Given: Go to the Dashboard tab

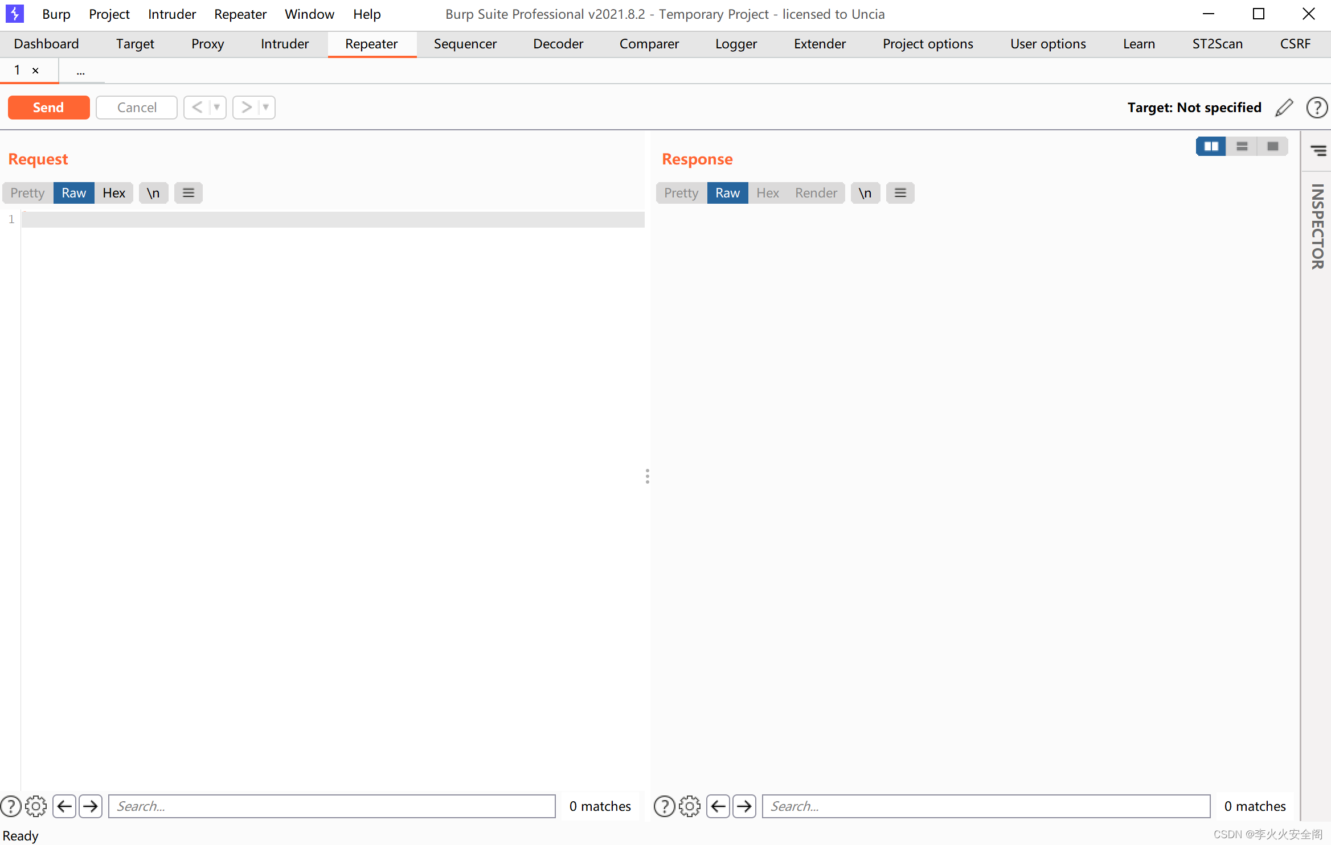Looking at the screenshot, I should (46, 44).
